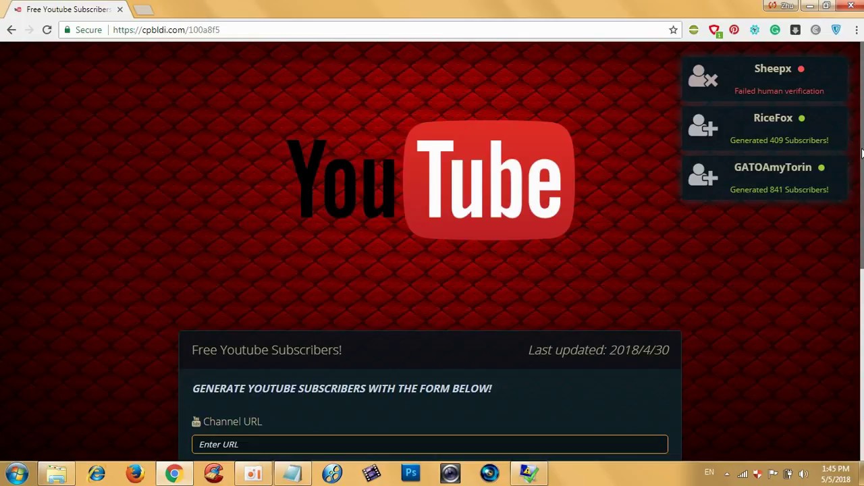Open the video editor clapper in taskbar
The width and height of the screenshot is (864, 486).
tap(371, 473)
